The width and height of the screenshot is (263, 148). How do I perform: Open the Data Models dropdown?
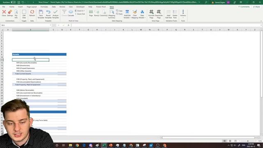click(142, 14)
